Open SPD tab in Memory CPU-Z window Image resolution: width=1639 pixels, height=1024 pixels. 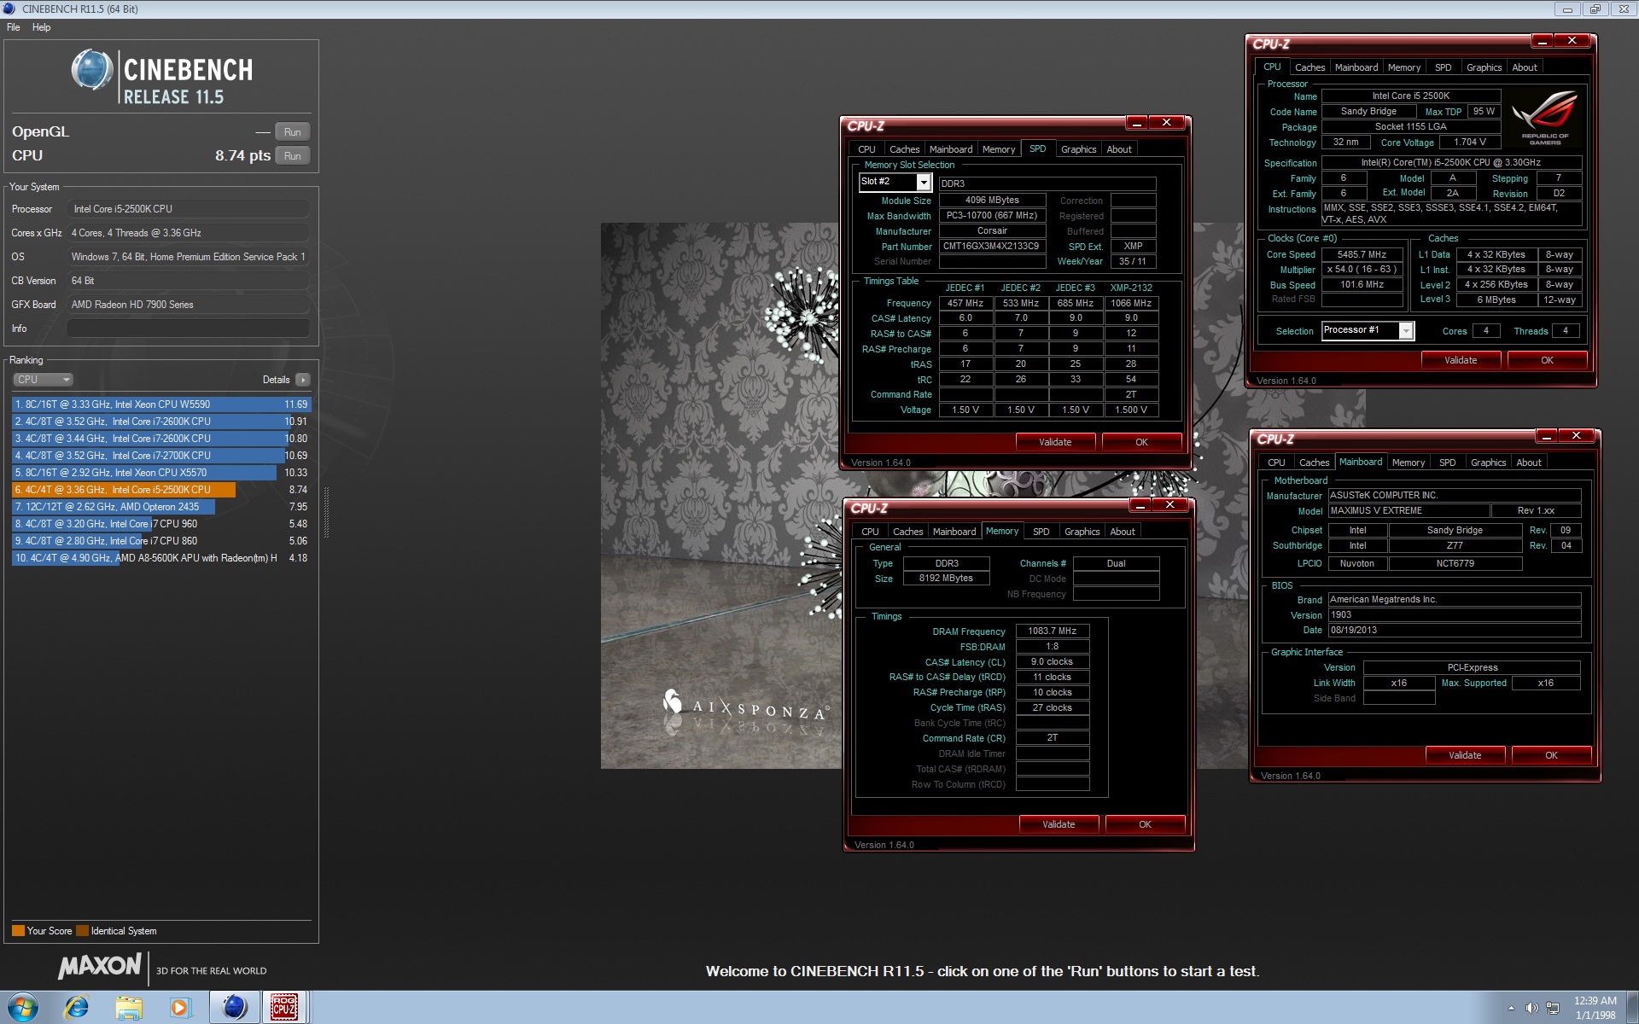click(1041, 532)
